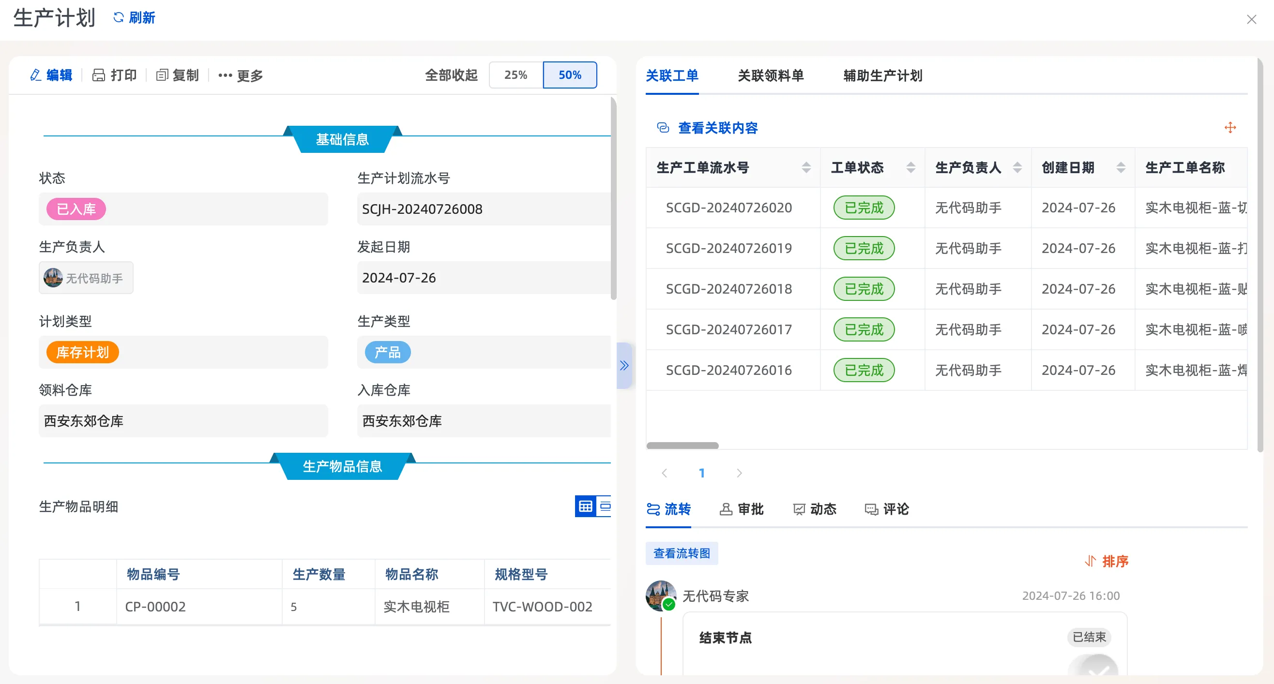Click 全部收起 to collapse all sections
This screenshot has width=1274, height=684.
451,75
